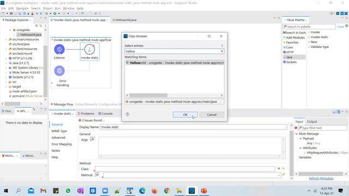Choose the Validate type palette operation
The width and height of the screenshot is (349, 196).
click(x=318, y=47)
